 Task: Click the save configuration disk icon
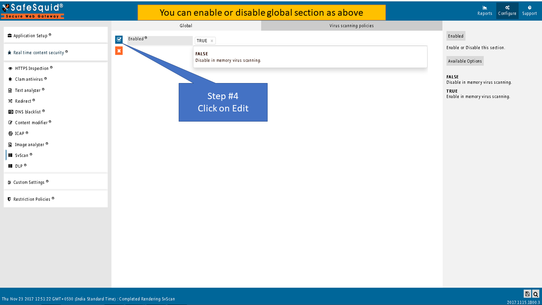(527, 294)
